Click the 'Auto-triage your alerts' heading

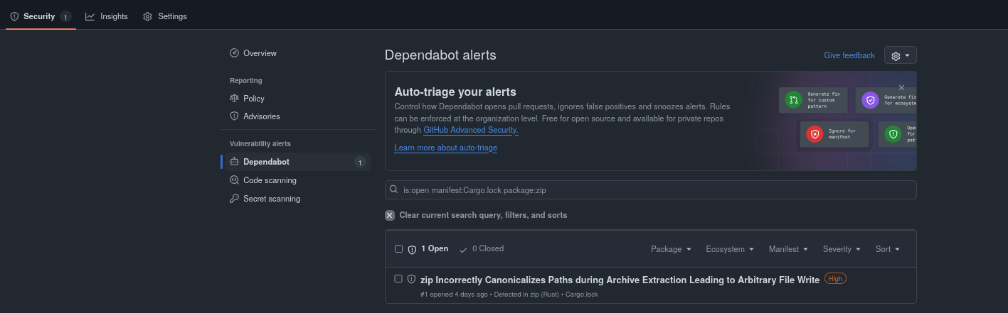click(455, 92)
